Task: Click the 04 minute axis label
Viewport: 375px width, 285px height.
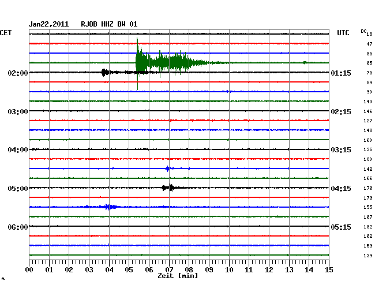Action: point(109,270)
